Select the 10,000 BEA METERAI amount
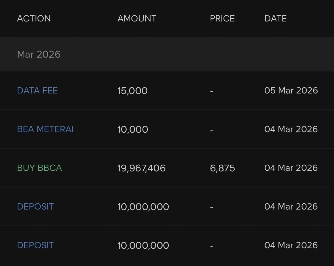The height and width of the screenshot is (266, 334). pos(133,130)
